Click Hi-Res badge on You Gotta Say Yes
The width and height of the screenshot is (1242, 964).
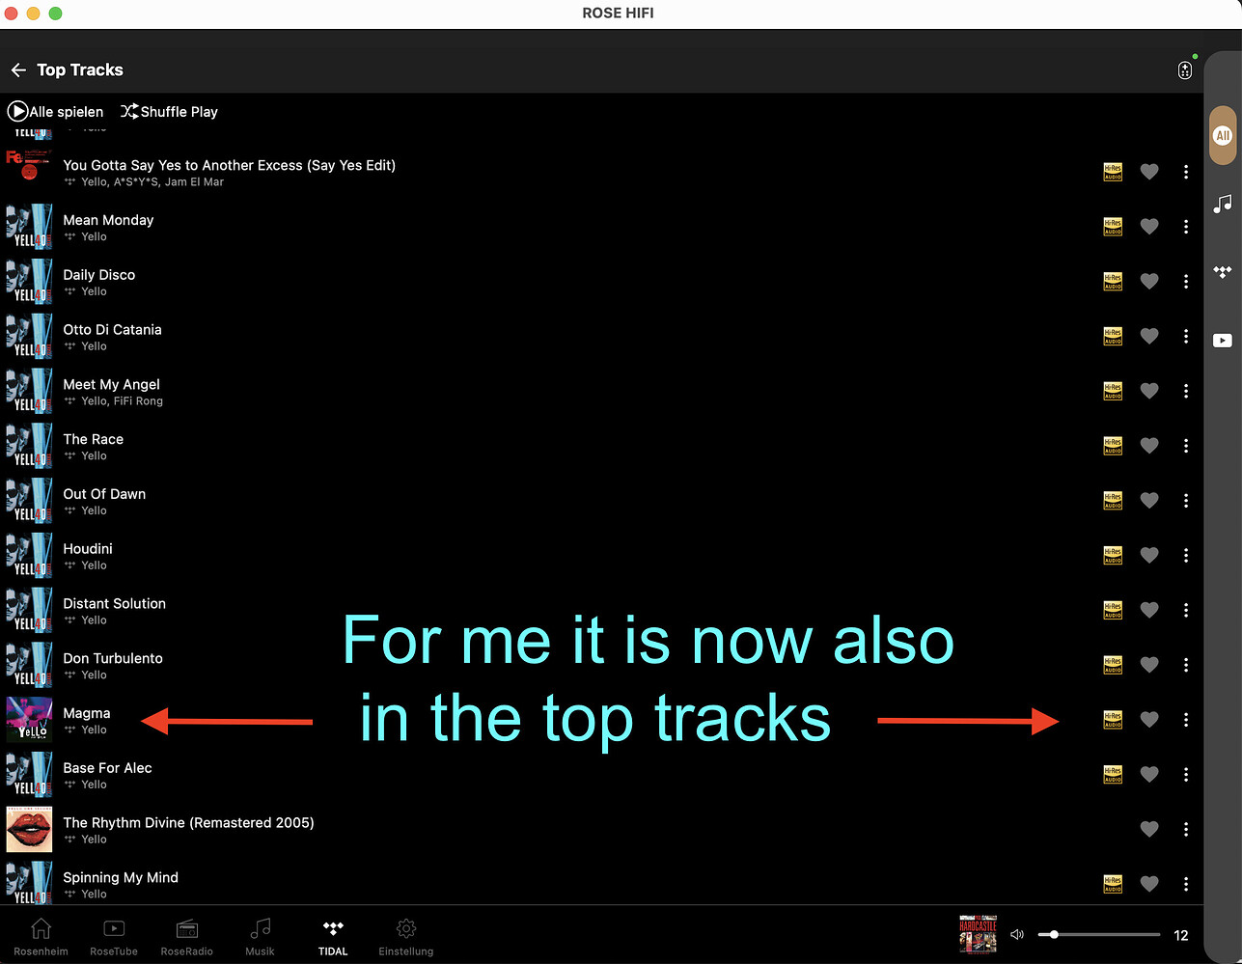(1113, 172)
